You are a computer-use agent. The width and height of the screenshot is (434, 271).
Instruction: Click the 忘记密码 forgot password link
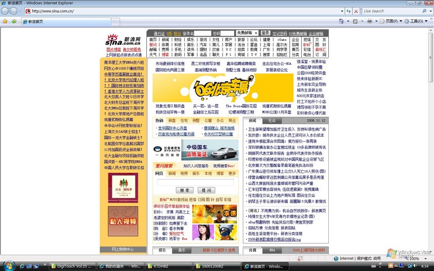(280, 33)
